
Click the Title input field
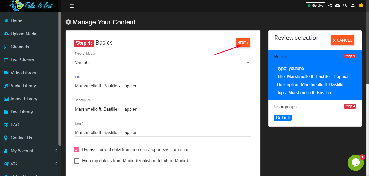click(163, 86)
